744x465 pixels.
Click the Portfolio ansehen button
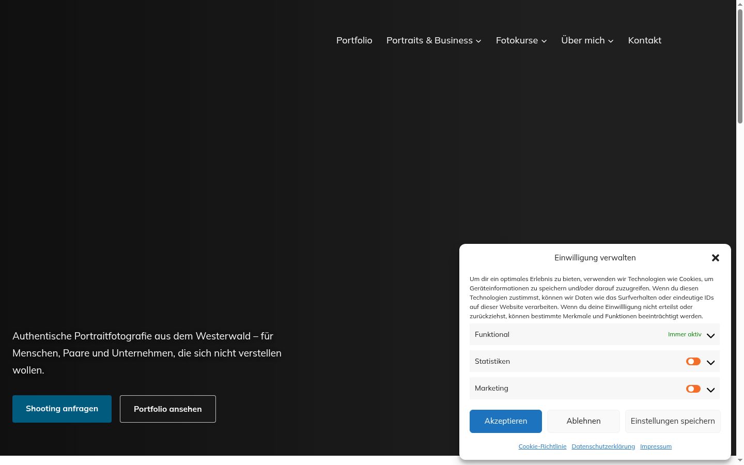[x=168, y=409]
